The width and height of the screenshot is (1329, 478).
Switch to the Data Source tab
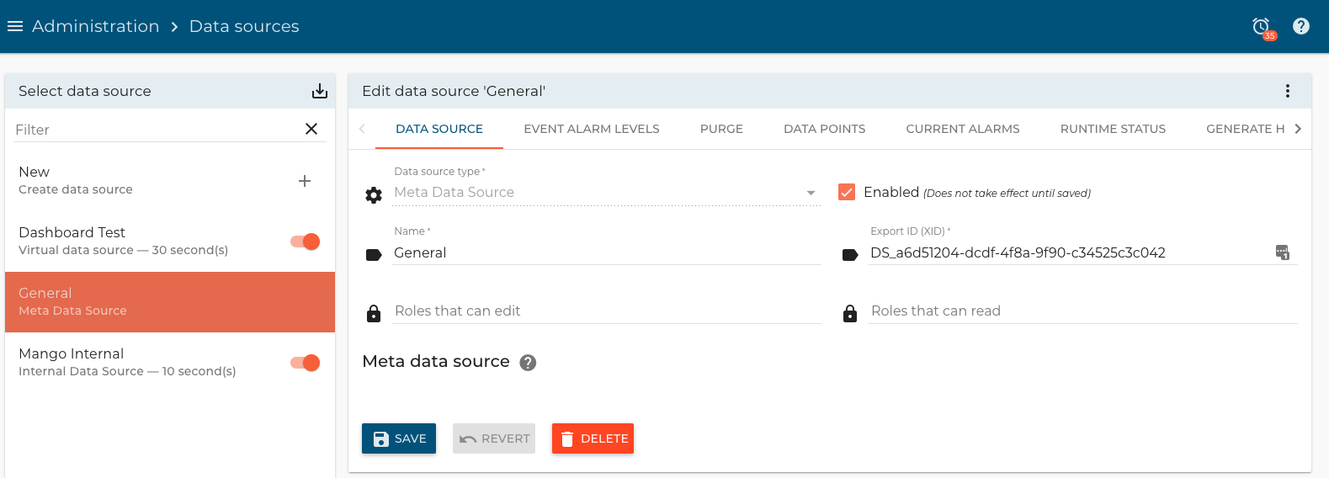coord(439,129)
